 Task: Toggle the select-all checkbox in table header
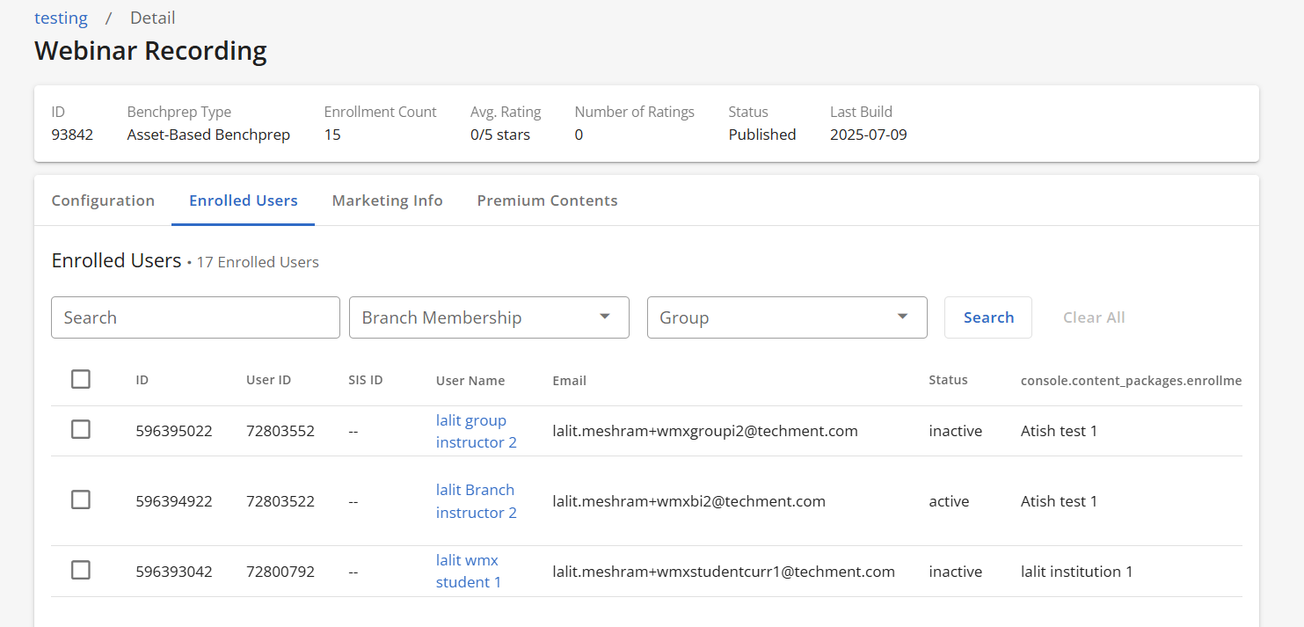(81, 379)
